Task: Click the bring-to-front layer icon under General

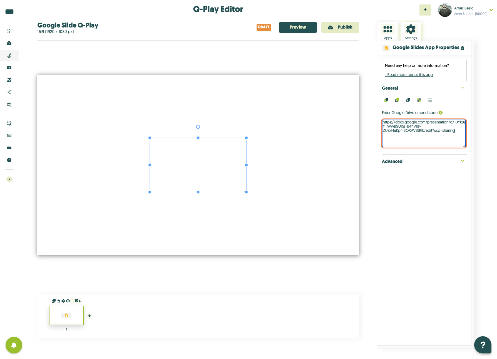Action: point(386,100)
